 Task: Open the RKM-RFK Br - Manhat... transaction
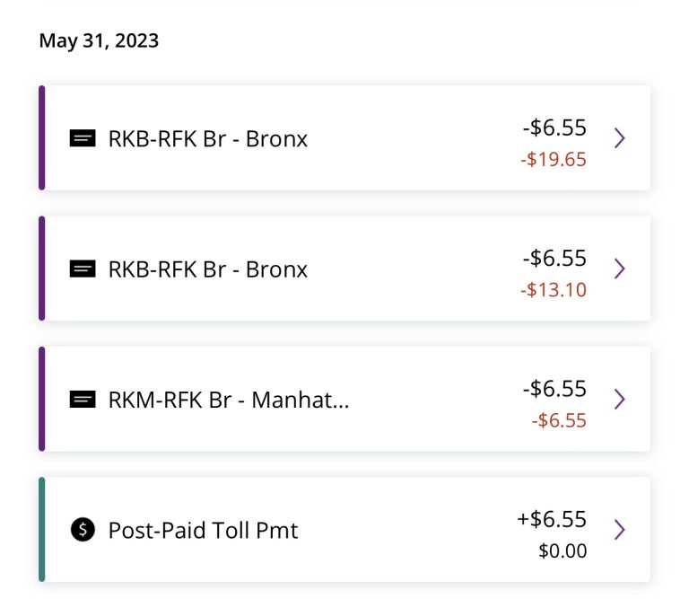(x=344, y=399)
